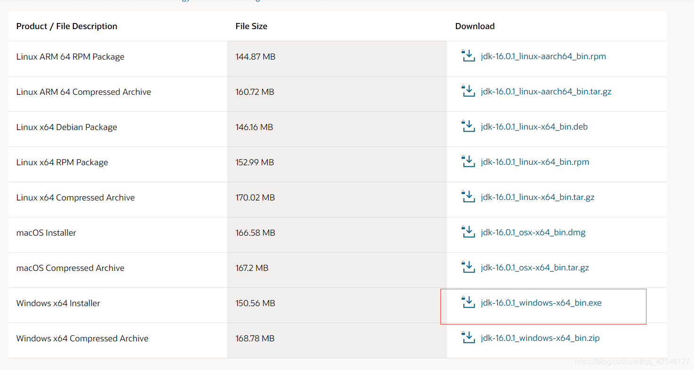Click download icon beside jdk-16.0.1_windows-x64_bin.zip
Image resolution: width=694 pixels, height=370 pixels.
[468, 338]
